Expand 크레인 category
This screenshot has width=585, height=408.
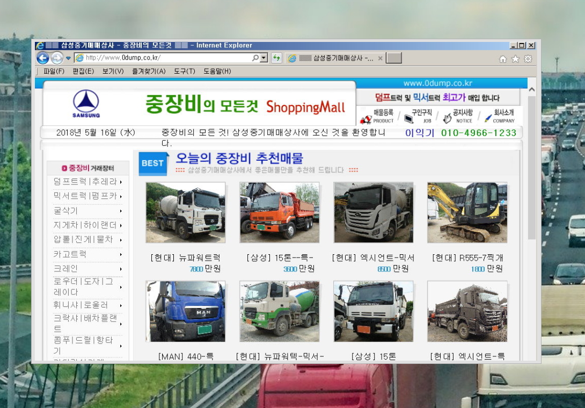87,269
